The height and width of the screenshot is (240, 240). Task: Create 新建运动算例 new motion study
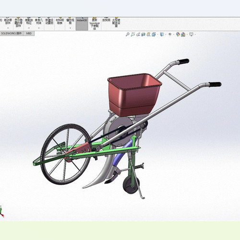49,21
